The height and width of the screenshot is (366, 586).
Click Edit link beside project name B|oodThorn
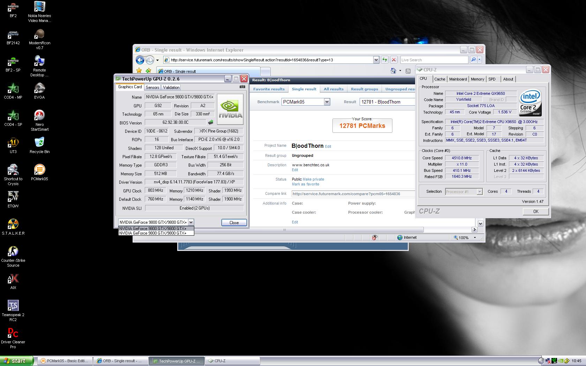pos(328,146)
